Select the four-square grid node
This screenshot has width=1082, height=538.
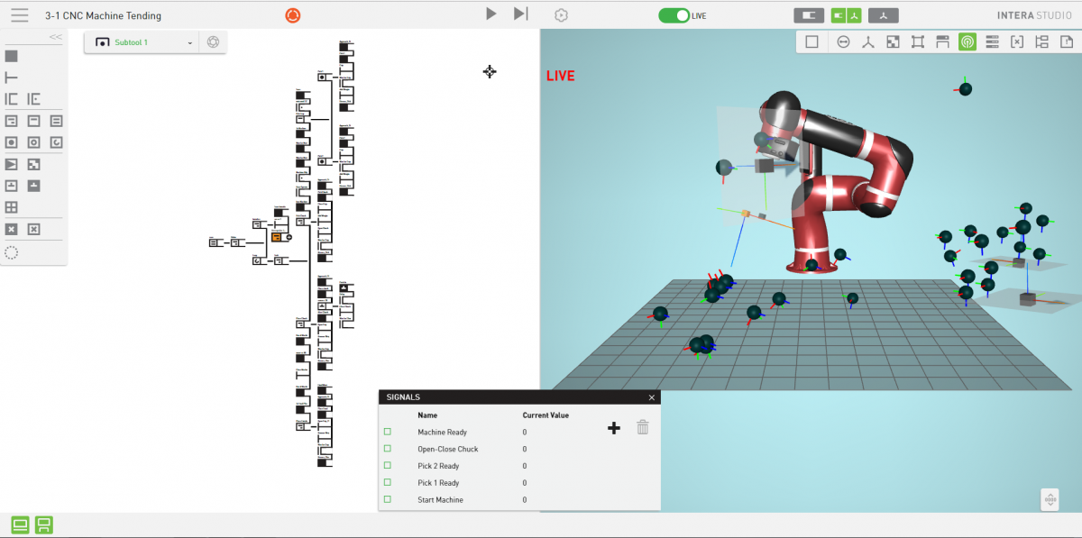[x=11, y=207]
